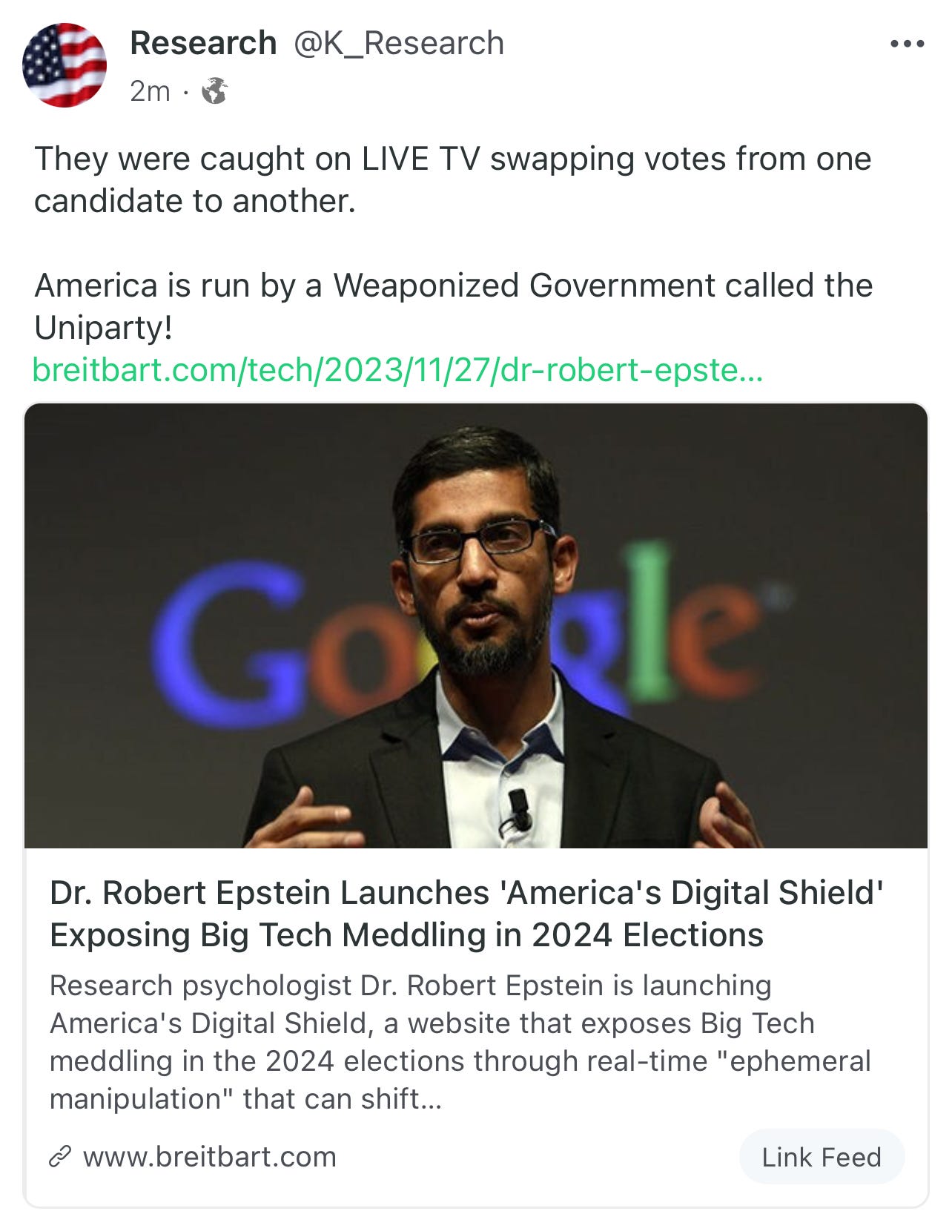This screenshot has width=952, height=1211.
Task: Click the word Uniparty! in the post
Action: (104, 328)
